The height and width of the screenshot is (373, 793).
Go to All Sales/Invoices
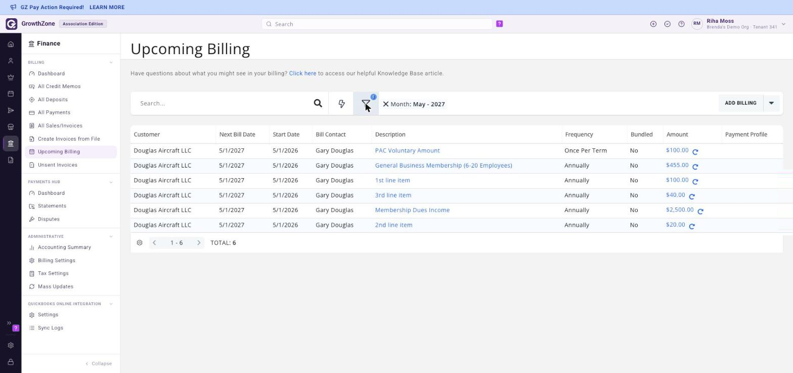[60, 126]
